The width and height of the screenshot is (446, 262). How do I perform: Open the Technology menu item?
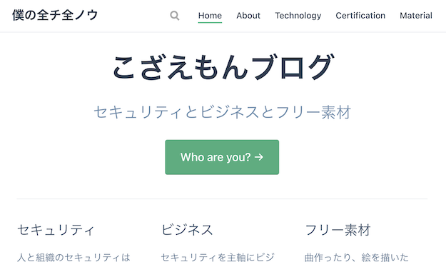click(x=298, y=16)
